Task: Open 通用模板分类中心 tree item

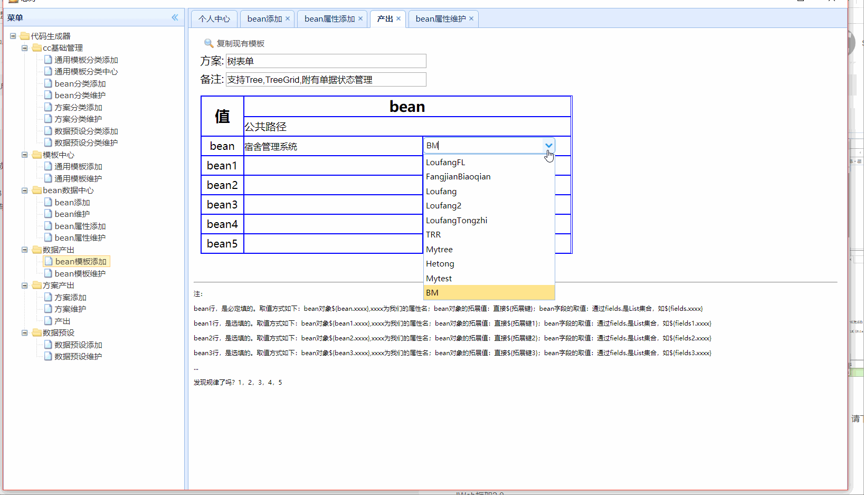Action: (x=86, y=72)
